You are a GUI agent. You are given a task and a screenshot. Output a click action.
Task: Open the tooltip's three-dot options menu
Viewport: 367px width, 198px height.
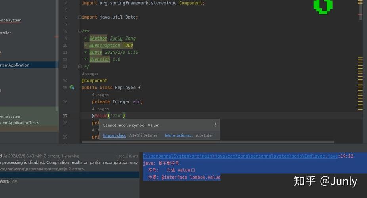(x=216, y=125)
